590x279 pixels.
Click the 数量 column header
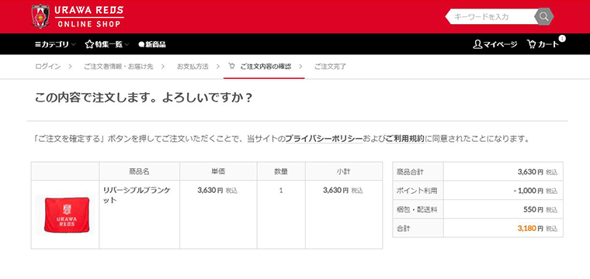coord(281,171)
